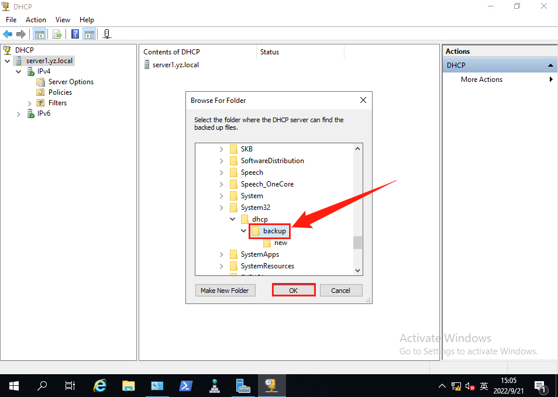Expand the IPv6 tree node
The height and width of the screenshot is (397, 558).
click(x=19, y=114)
